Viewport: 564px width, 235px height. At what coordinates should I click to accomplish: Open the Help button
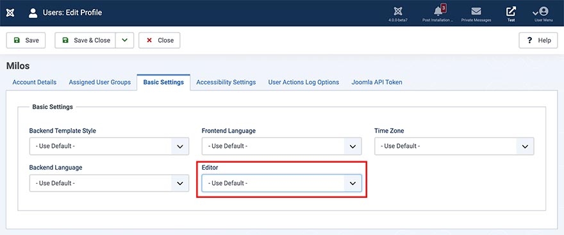coord(538,40)
